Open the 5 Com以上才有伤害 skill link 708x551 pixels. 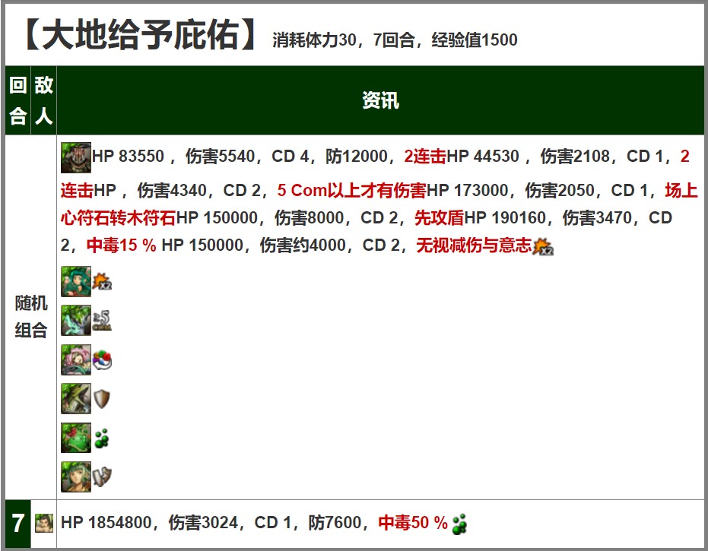pyautogui.click(x=351, y=189)
